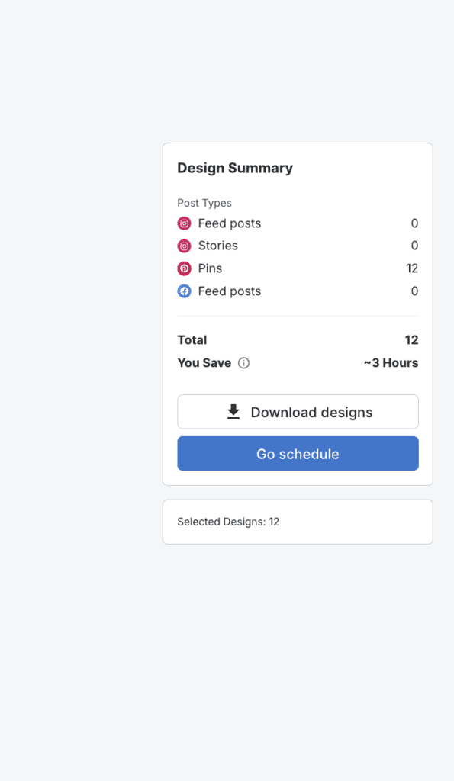
Task: Select the Design Summary title
Action: tap(234, 168)
